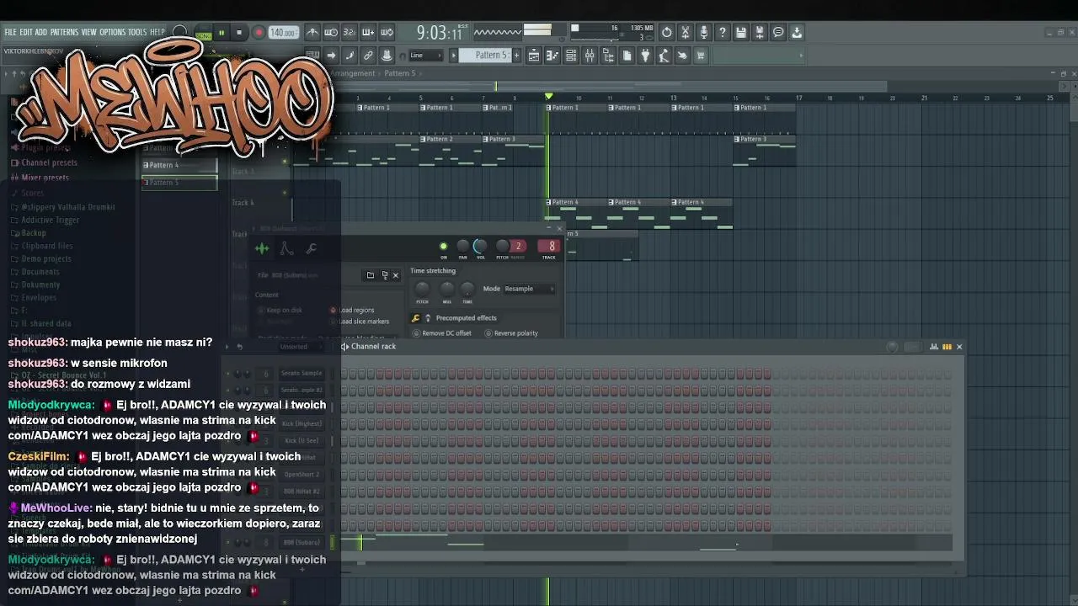Open the content library cart icon
This screenshot has height=606, width=1078.
(x=701, y=56)
